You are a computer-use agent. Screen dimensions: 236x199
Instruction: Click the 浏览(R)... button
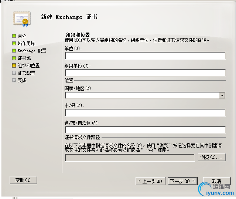pyautogui.click(x=212, y=157)
